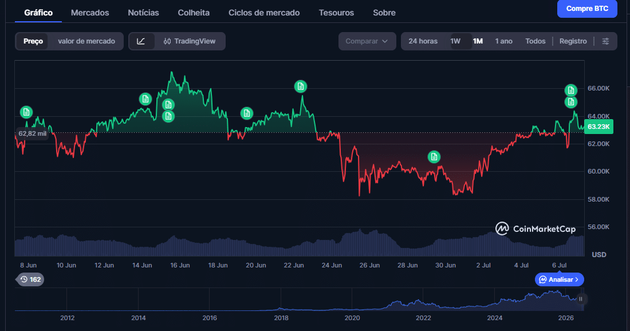Select Preço chart toggle
630x331 pixels.
click(33, 41)
